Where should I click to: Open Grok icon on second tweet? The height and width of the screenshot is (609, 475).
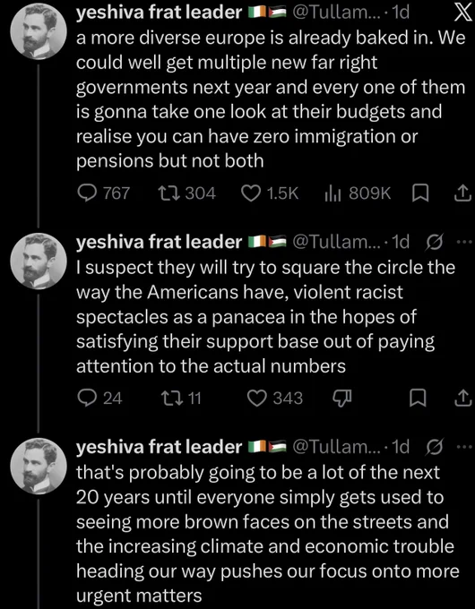(x=434, y=243)
